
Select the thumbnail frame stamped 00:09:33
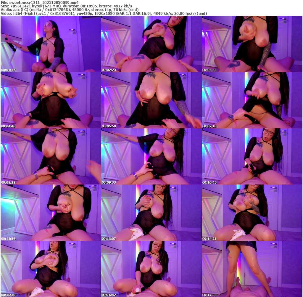151,156
